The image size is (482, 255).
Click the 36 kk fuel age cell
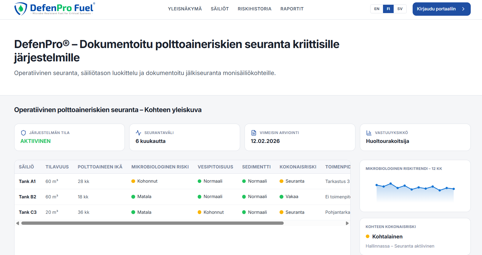(84, 212)
